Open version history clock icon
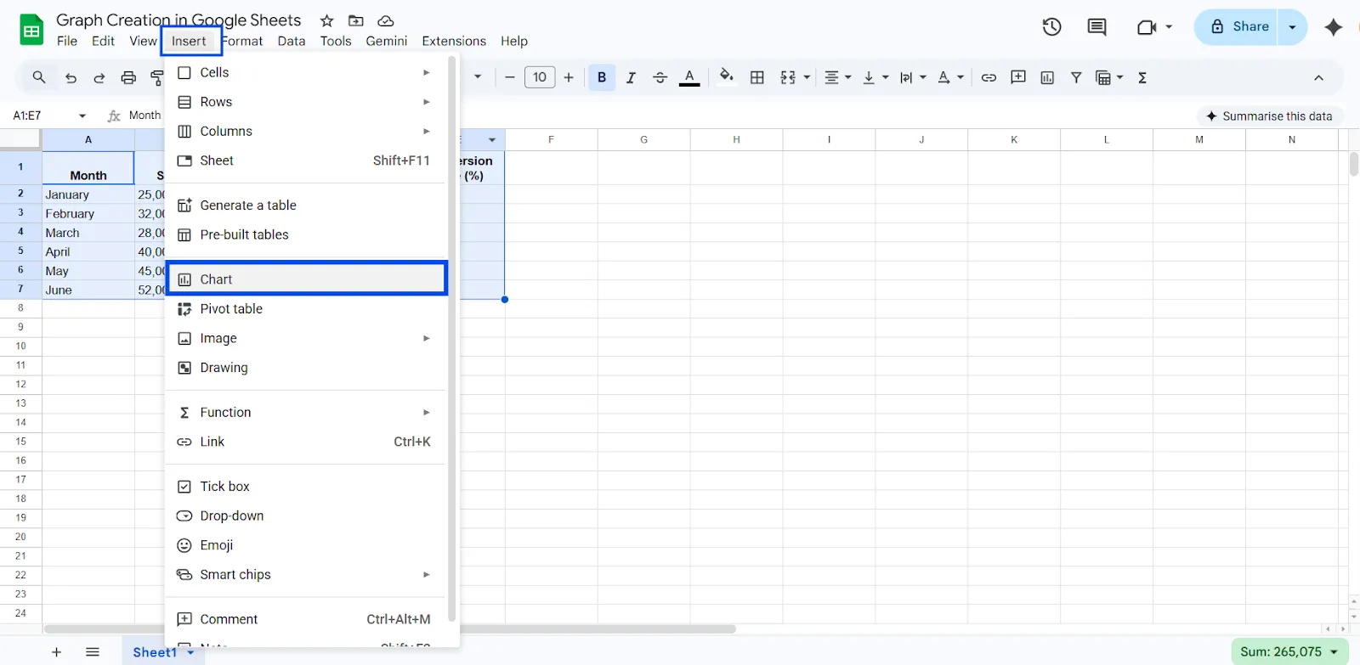Viewport: 1360px width, 665px height. click(x=1051, y=27)
